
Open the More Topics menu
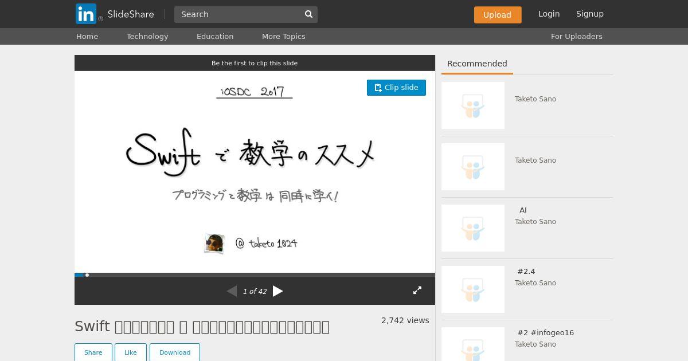click(283, 36)
